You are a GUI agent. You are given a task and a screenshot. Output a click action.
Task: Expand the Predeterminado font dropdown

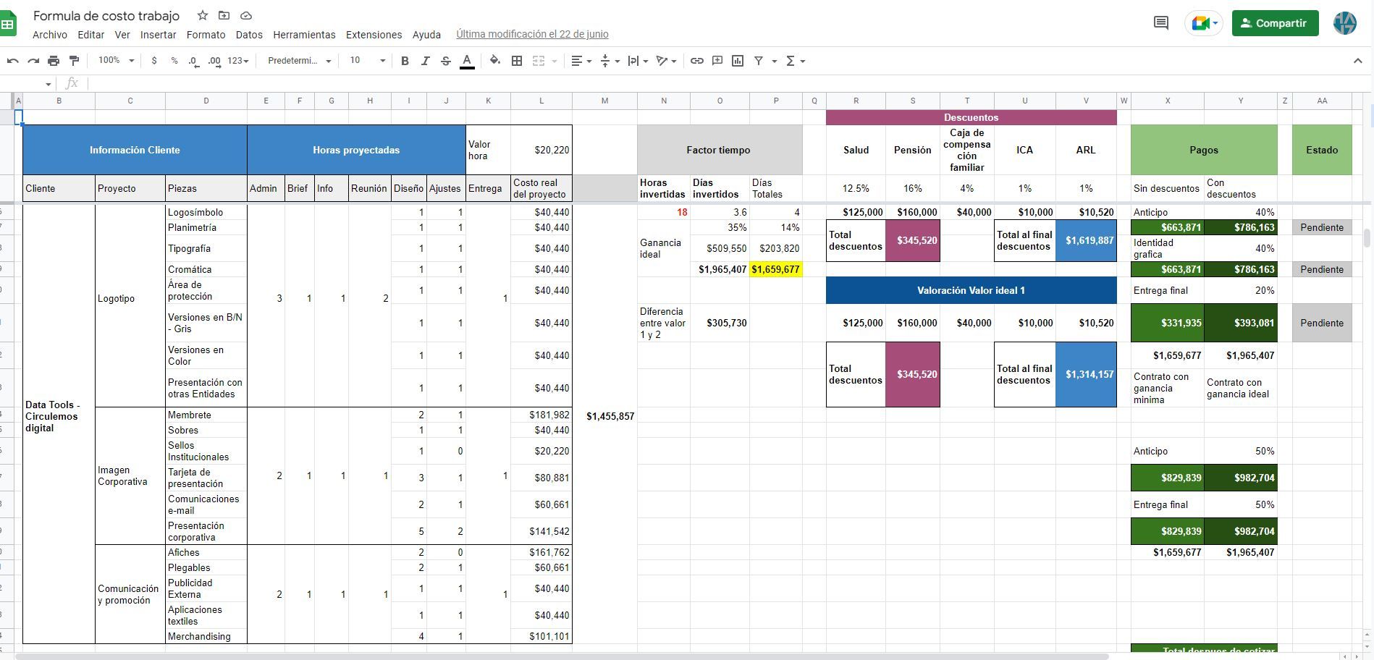(299, 61)
